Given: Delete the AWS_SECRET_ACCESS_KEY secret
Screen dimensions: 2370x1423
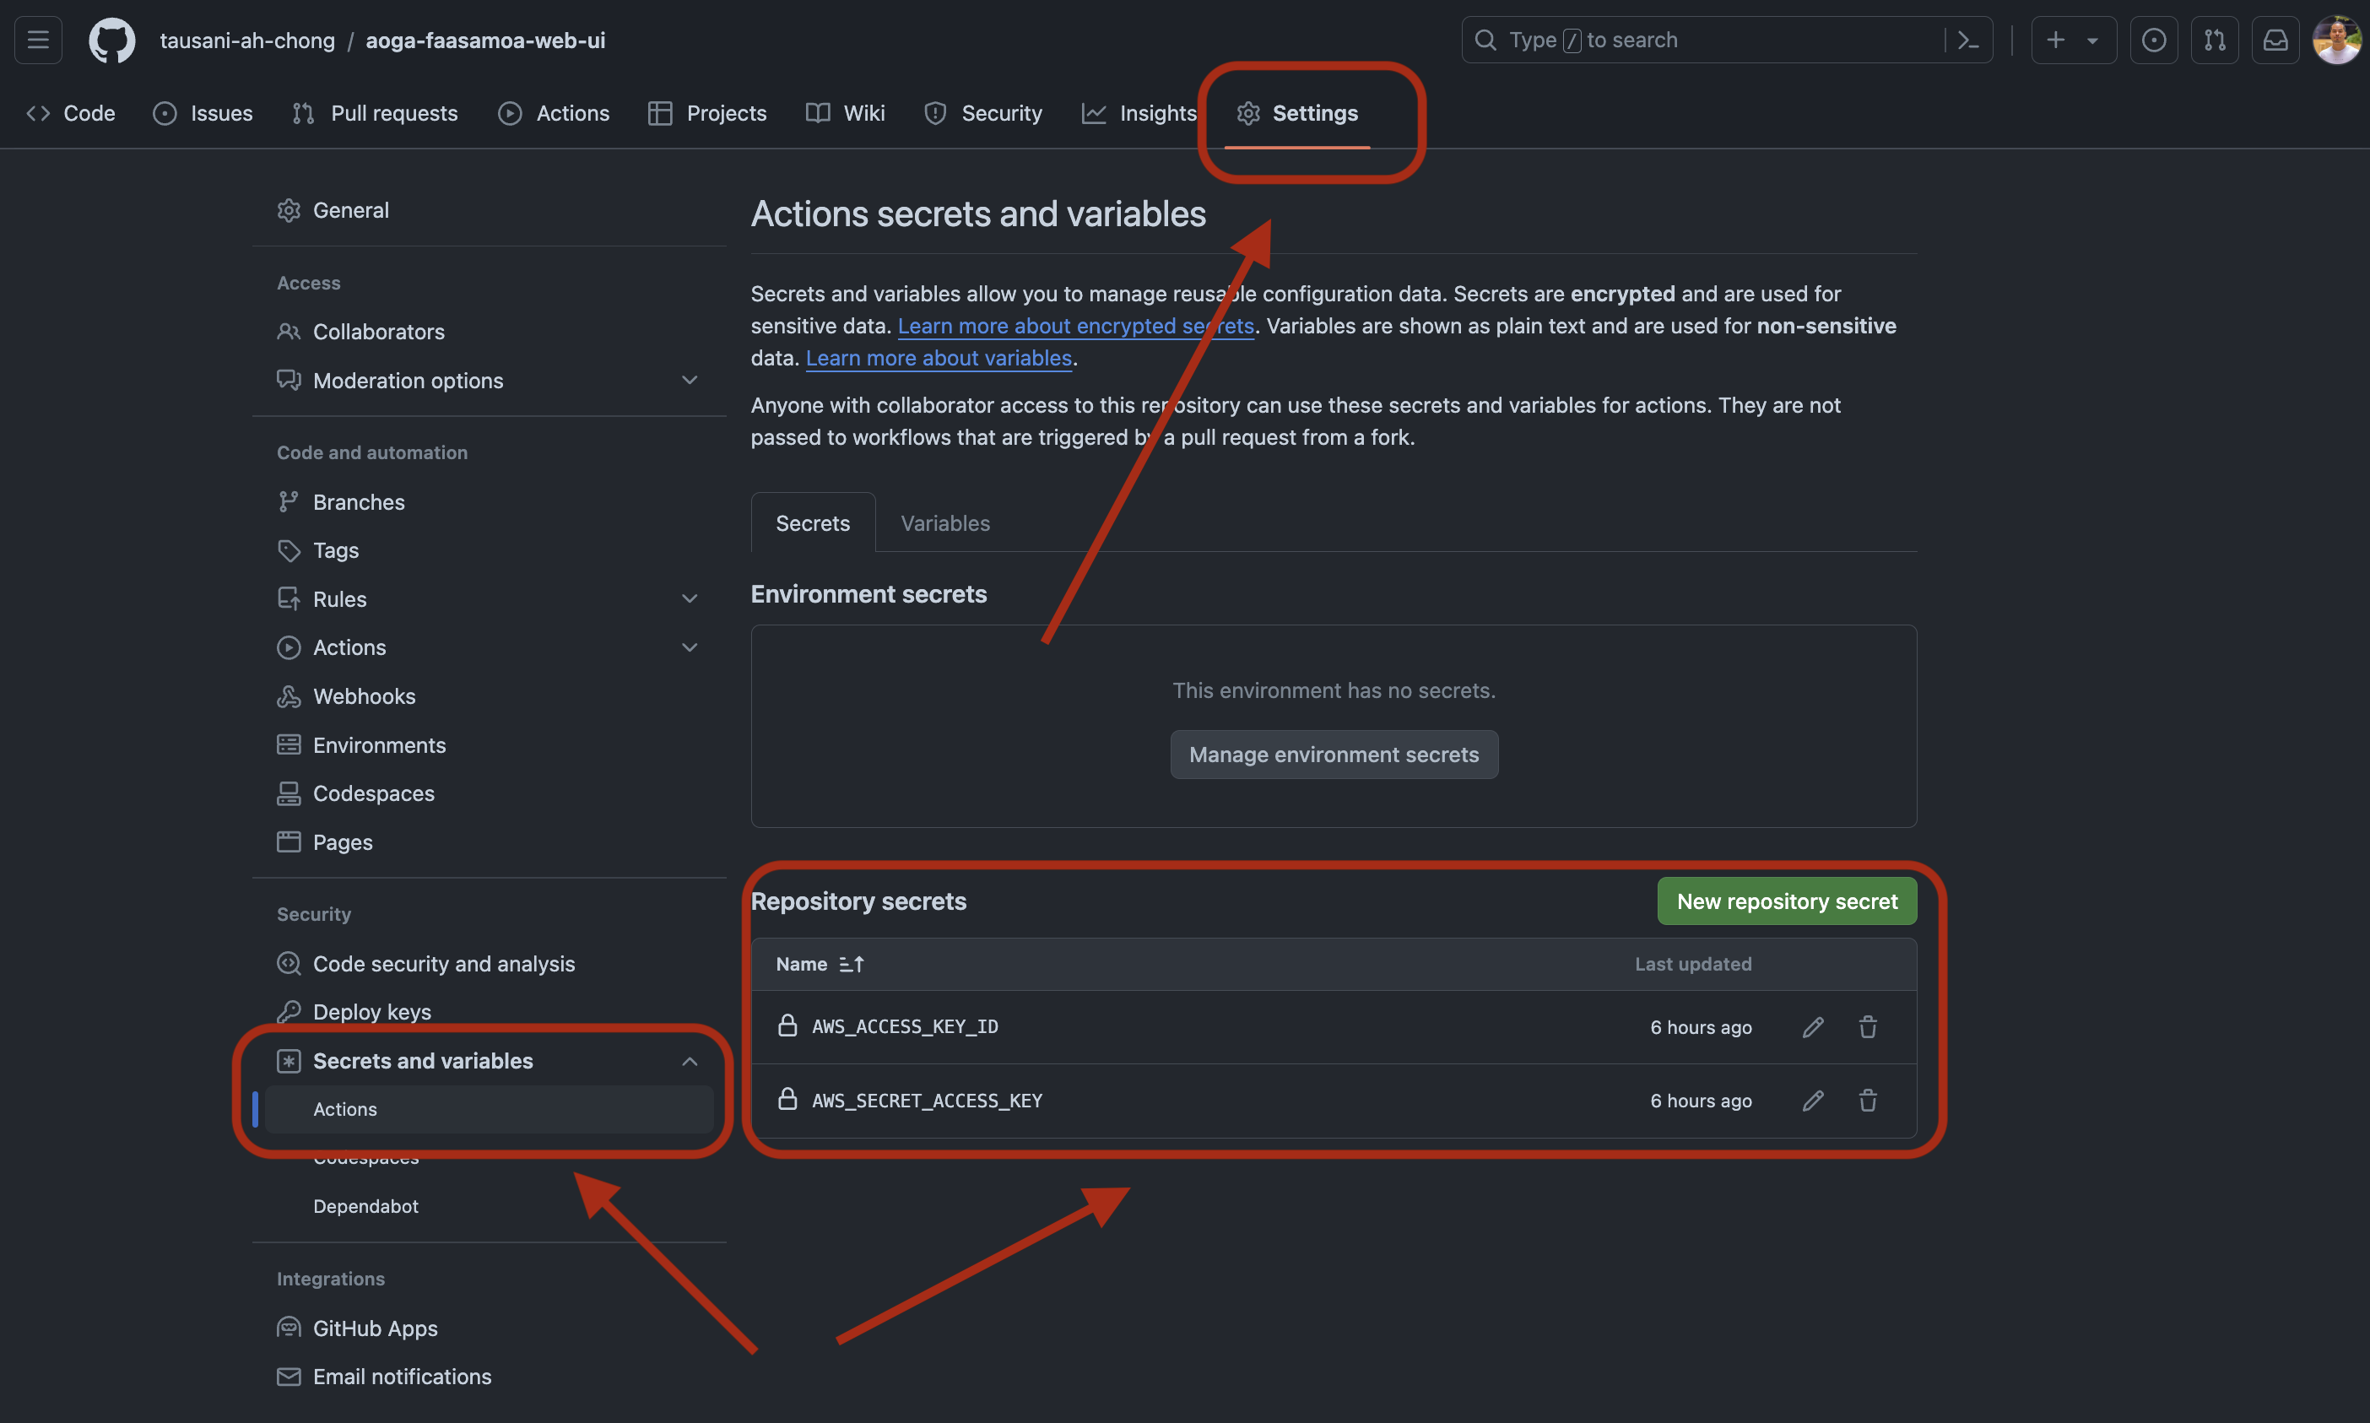Looking at the screenshot, I should (1868, 1101).
